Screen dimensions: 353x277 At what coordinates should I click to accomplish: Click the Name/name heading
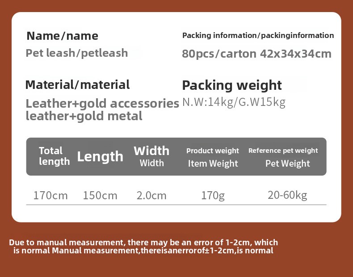click(62, 36)
